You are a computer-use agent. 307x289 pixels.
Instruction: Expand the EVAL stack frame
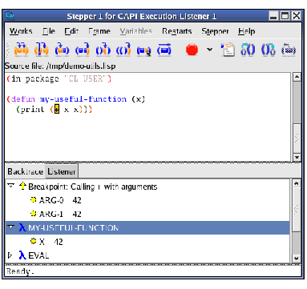coord(10,255)
